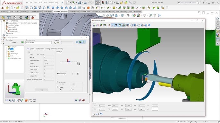Image resolution: width=220 pixels, height=123 pixels.
Task: Select Levels in the operation tree
Action: (12, 51)
